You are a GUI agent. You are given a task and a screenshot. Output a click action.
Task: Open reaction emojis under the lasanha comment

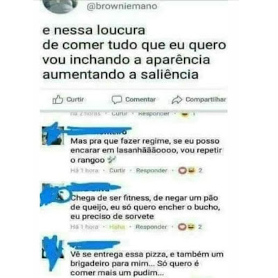187,170
